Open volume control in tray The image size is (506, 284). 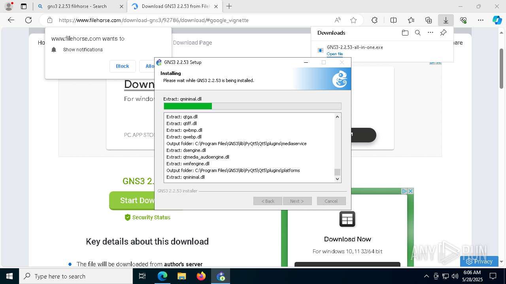point(455,276)
